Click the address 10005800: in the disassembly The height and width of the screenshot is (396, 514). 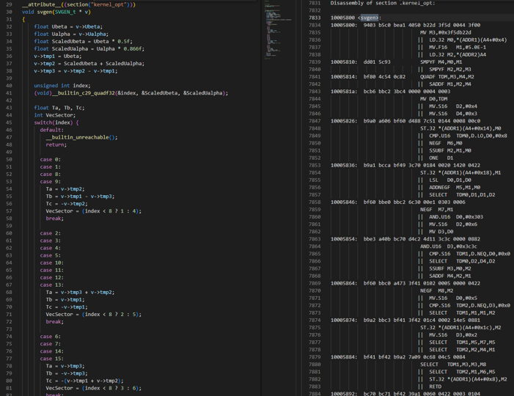click(x=343, y=25)
